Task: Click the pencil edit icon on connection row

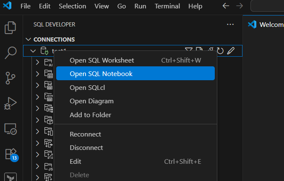Action: click(231, 51)
